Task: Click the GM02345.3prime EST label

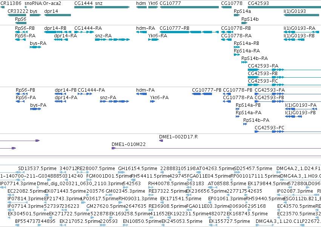Action: [125, 191]
